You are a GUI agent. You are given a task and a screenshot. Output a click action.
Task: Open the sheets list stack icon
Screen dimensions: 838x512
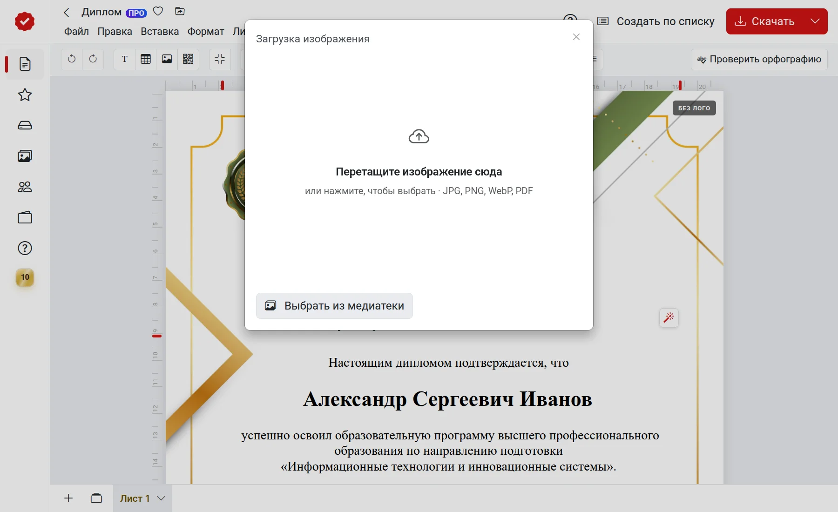tap(96, 499)
